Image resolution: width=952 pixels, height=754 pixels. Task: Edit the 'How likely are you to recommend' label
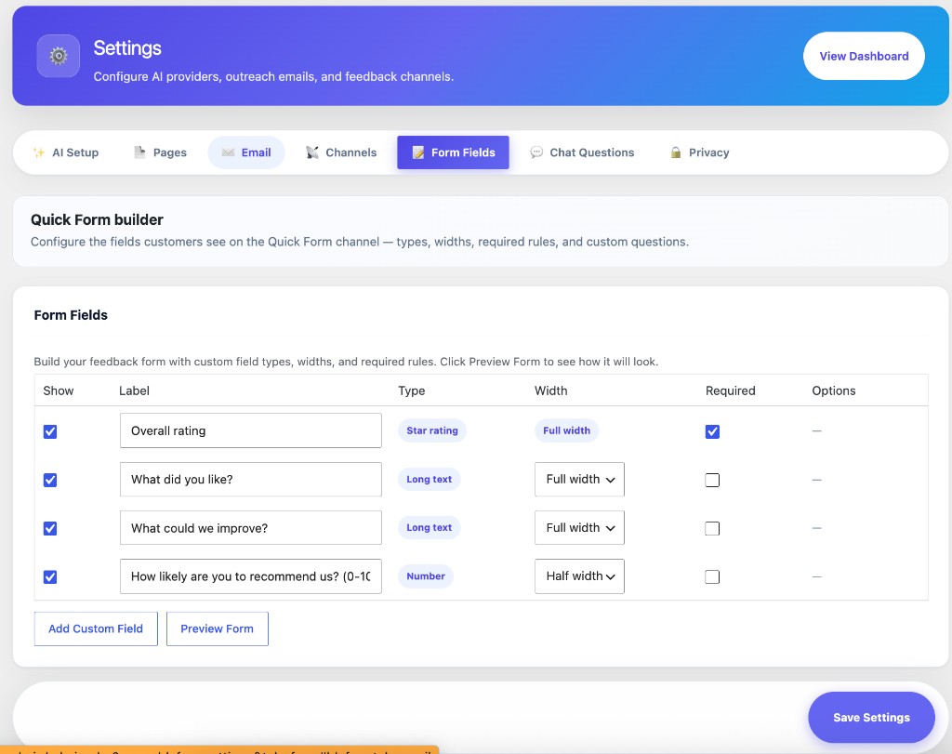point(251,576)
